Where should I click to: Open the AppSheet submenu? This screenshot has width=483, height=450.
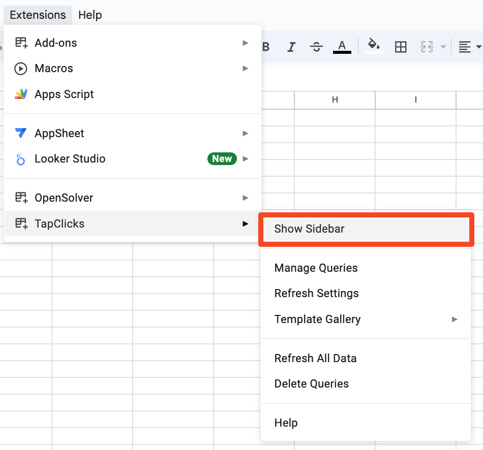133,133
